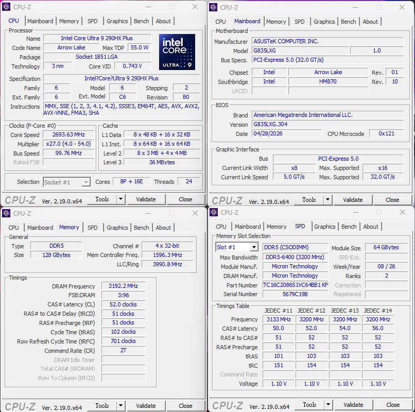The image size is (415, 412).
Task: Click the Max Bandwidth value 'DDR5-6400 (3200 MHz)'
Action: coord(296,257)
